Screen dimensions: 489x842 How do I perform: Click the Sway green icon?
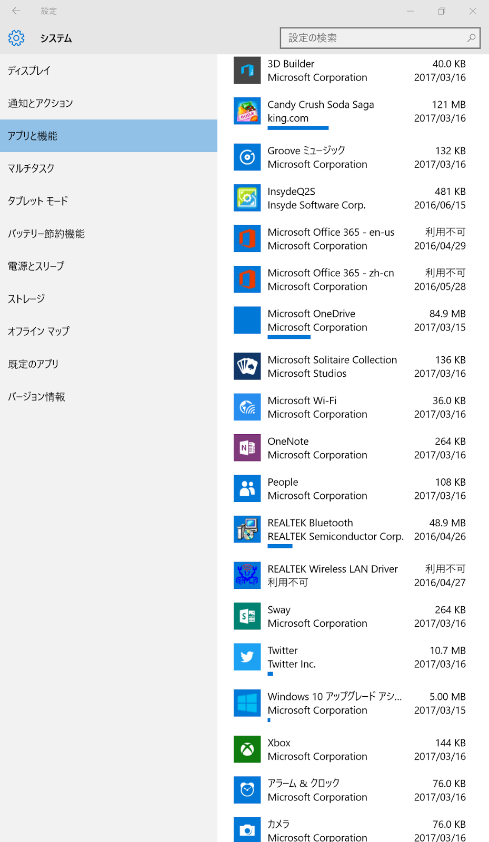(x=247, y=616)
